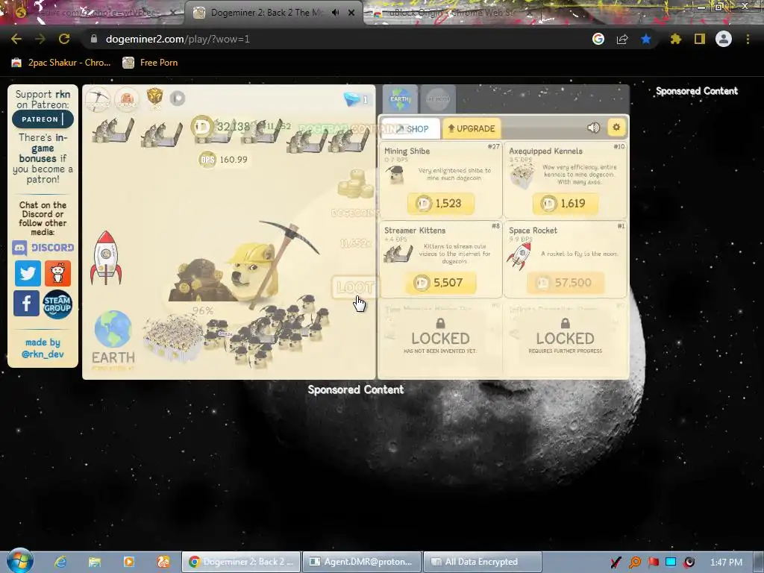The width and height of the screenshot is (764, 573).
Task: Open the second bookmark in the bookmarks bar
Action: (150, 63)
